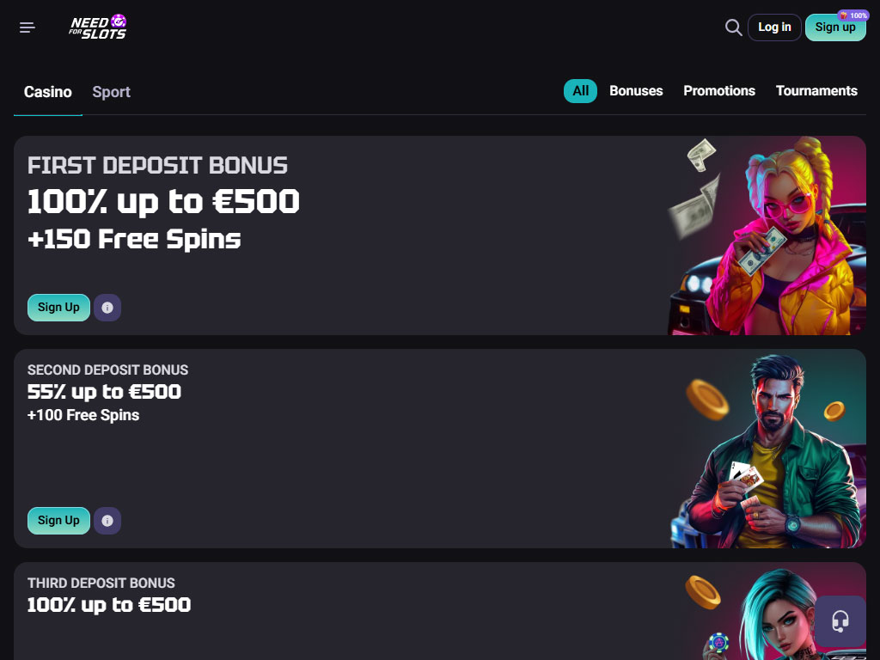Sign up for First Deposit Bonus
The image size is (880, 660).
point(58,308)
